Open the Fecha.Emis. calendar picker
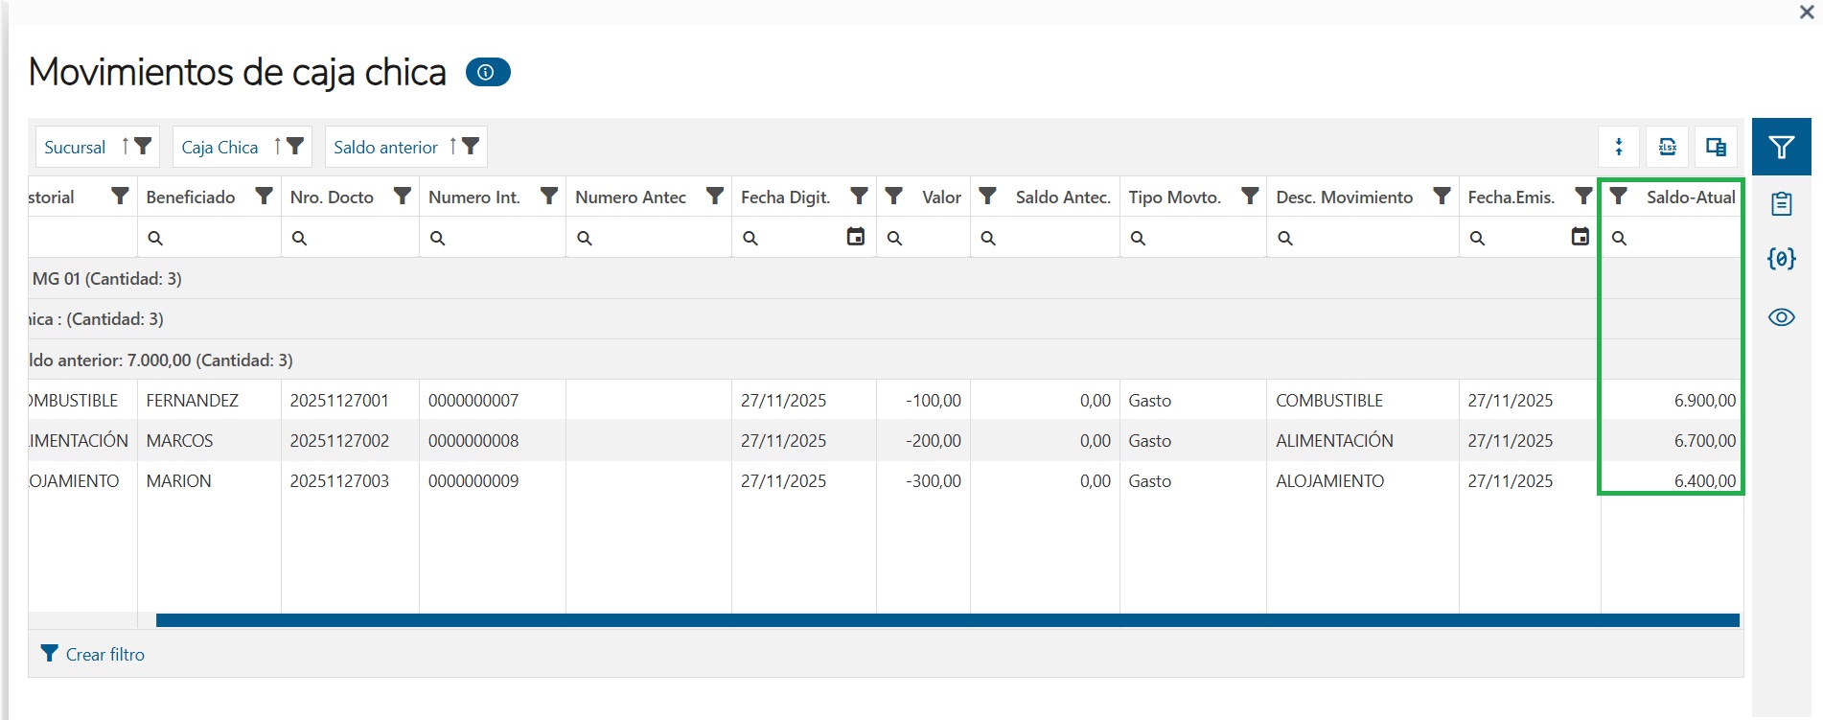The image size is (1823, 720). point(1581,237)
